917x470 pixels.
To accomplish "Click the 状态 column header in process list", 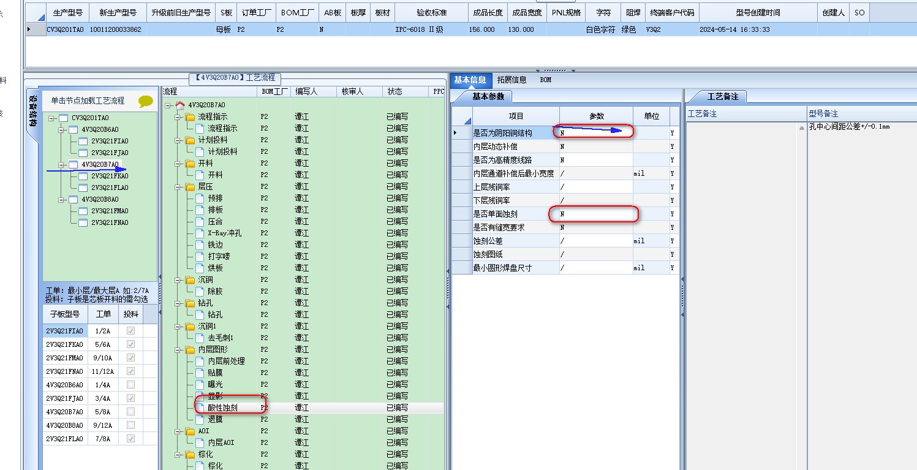I will coord(406,91).
